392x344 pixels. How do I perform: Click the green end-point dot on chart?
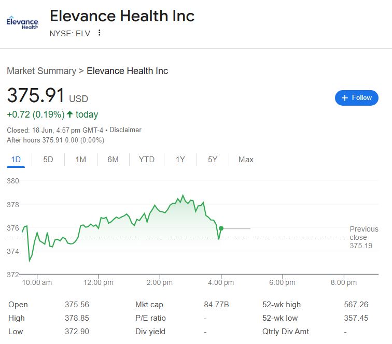[x=221, y=228]
